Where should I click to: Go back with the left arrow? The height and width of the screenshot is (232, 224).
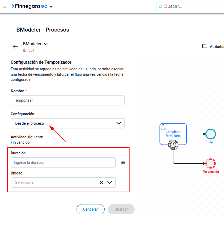coord(15,47)
